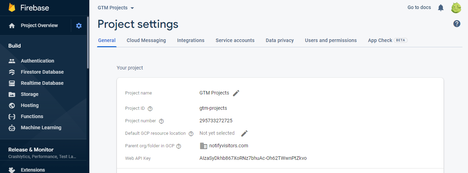Click the project number 295733272725

coord(216,121)
